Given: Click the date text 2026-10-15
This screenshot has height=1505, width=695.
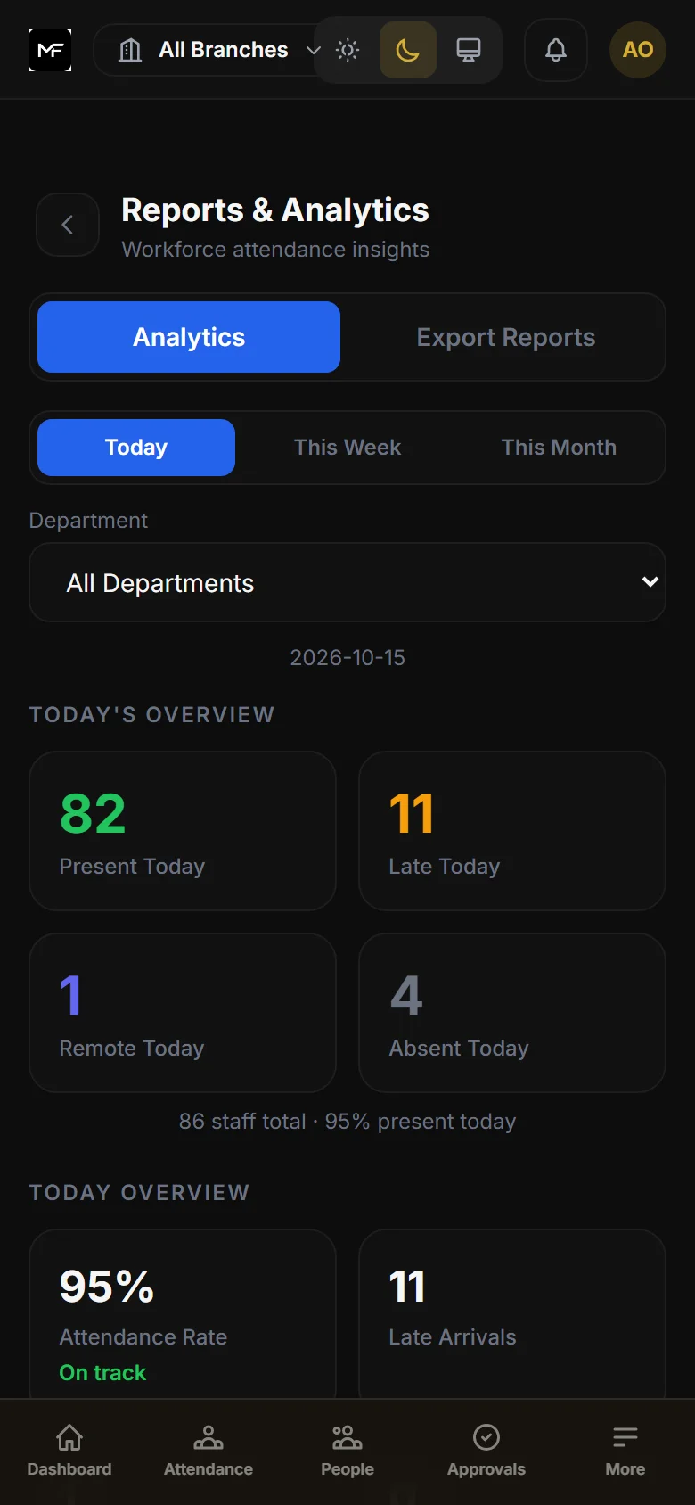Looking at the screenshot, I should (x=347, y=658).
